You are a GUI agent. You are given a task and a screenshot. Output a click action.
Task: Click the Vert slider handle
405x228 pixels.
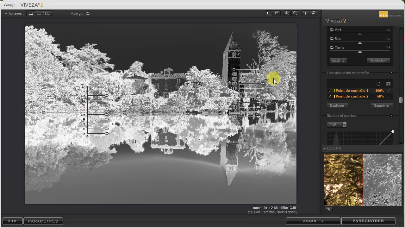tap(360, 34)
